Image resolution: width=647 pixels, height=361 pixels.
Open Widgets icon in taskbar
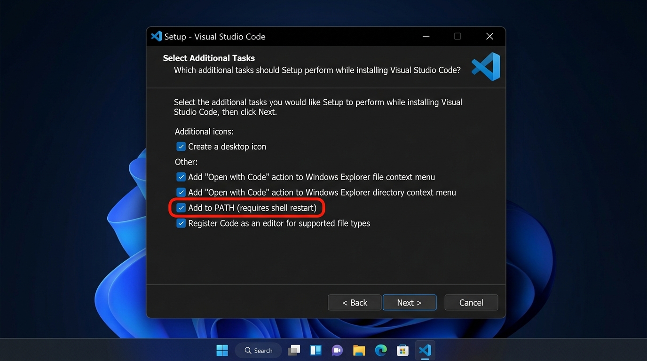(316, 350)
